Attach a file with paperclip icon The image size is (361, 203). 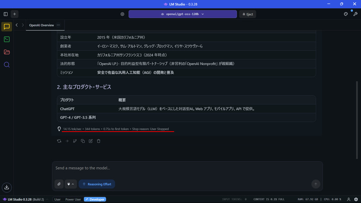59,184
